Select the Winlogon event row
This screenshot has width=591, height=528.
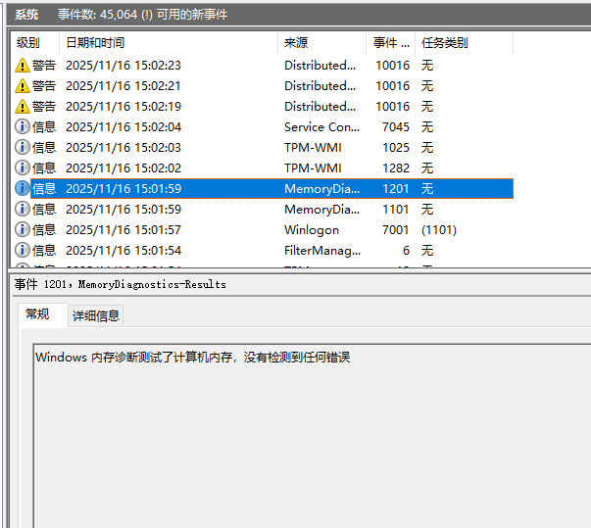click(264, 230)
